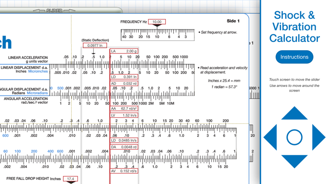
Task: Tap the down arrow navigation button
Action: point(294,161)
